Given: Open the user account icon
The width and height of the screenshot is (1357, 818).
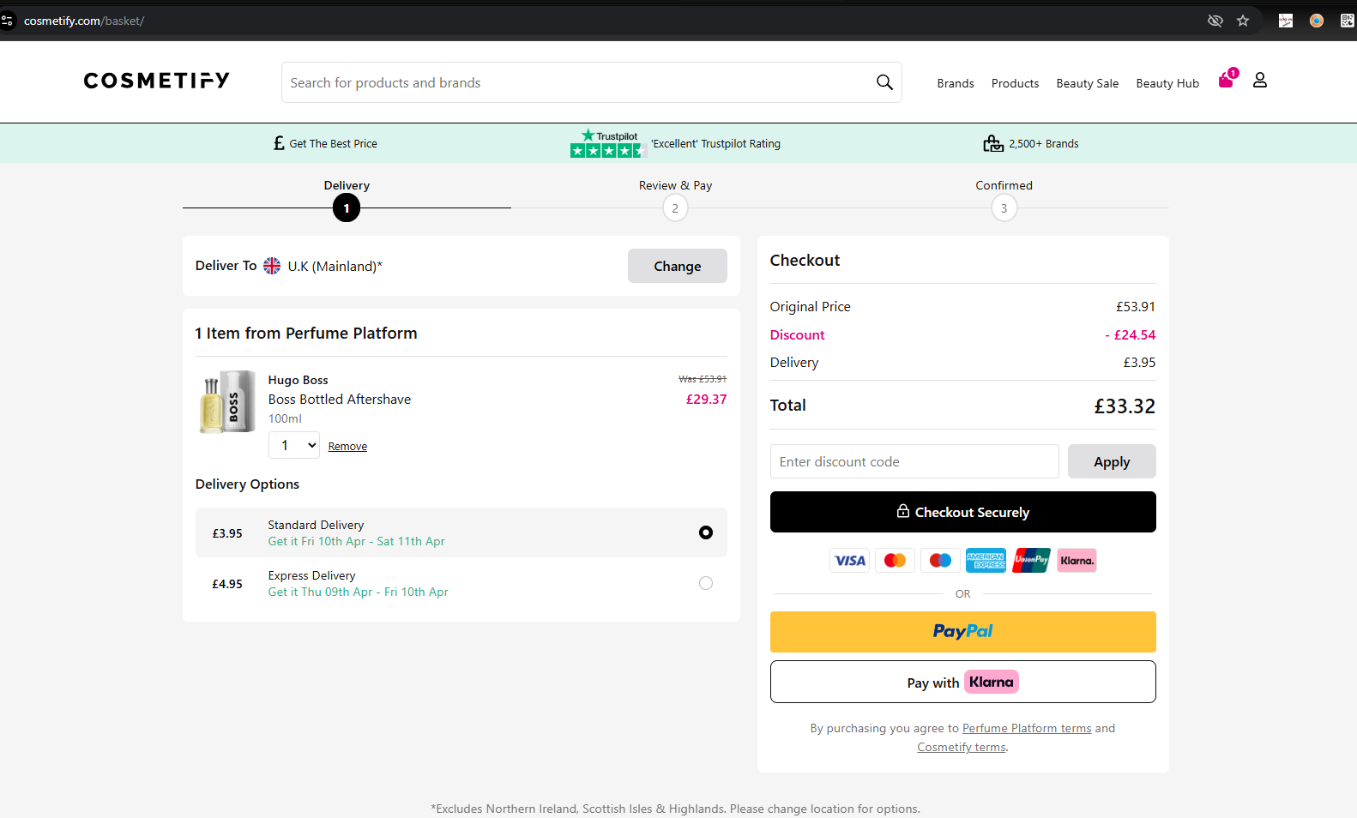Looking at the screenshot, I should (1260, 80).
